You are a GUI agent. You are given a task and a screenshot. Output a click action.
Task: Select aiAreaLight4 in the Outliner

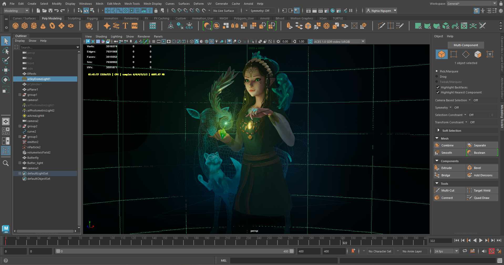tap(35, 116)
